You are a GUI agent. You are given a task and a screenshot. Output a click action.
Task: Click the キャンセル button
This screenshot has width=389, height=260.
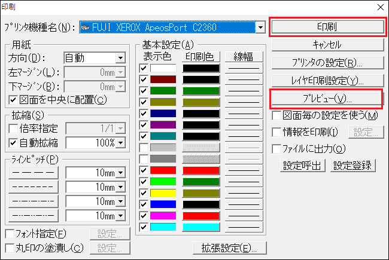coord(328,45)
